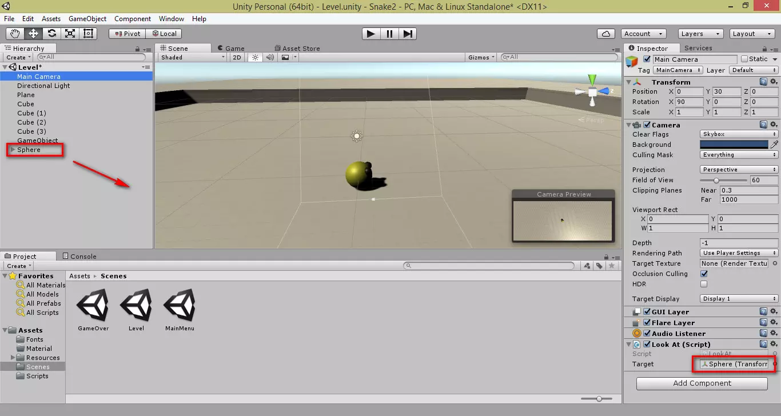
Task: Select the Rotate tool
Action: pyautogui.click(x=52, y=34)
